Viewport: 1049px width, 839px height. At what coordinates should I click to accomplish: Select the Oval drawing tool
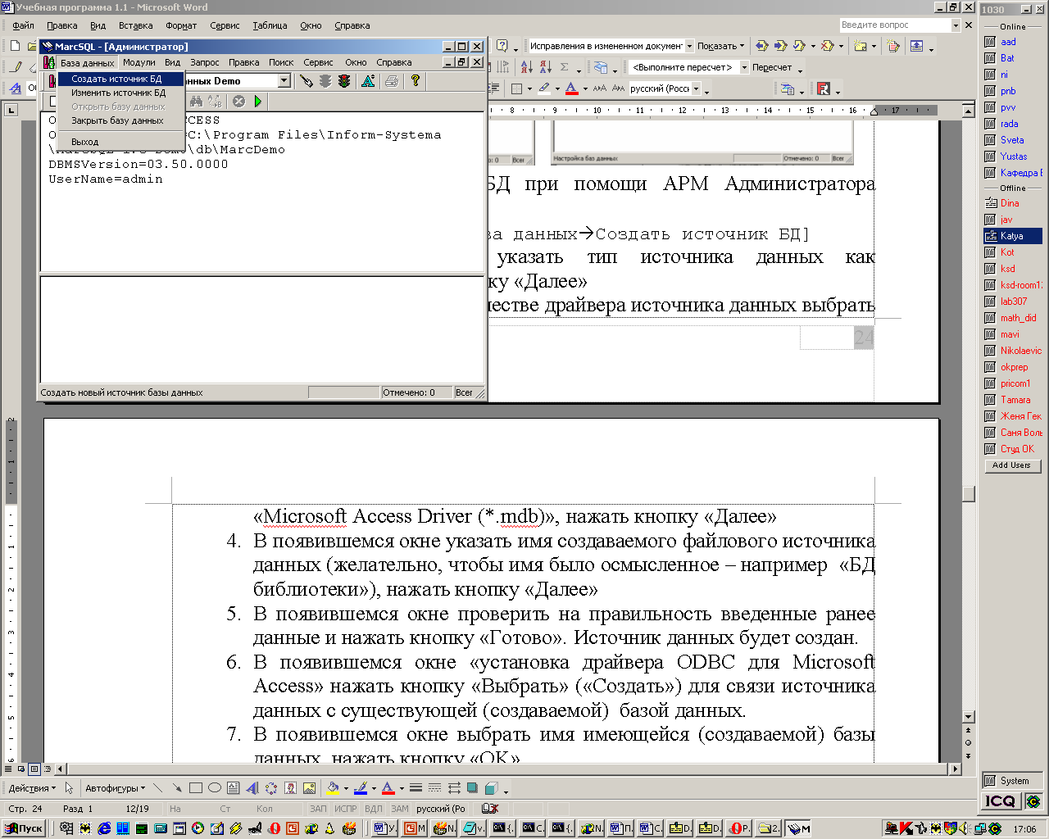(215, 788)
